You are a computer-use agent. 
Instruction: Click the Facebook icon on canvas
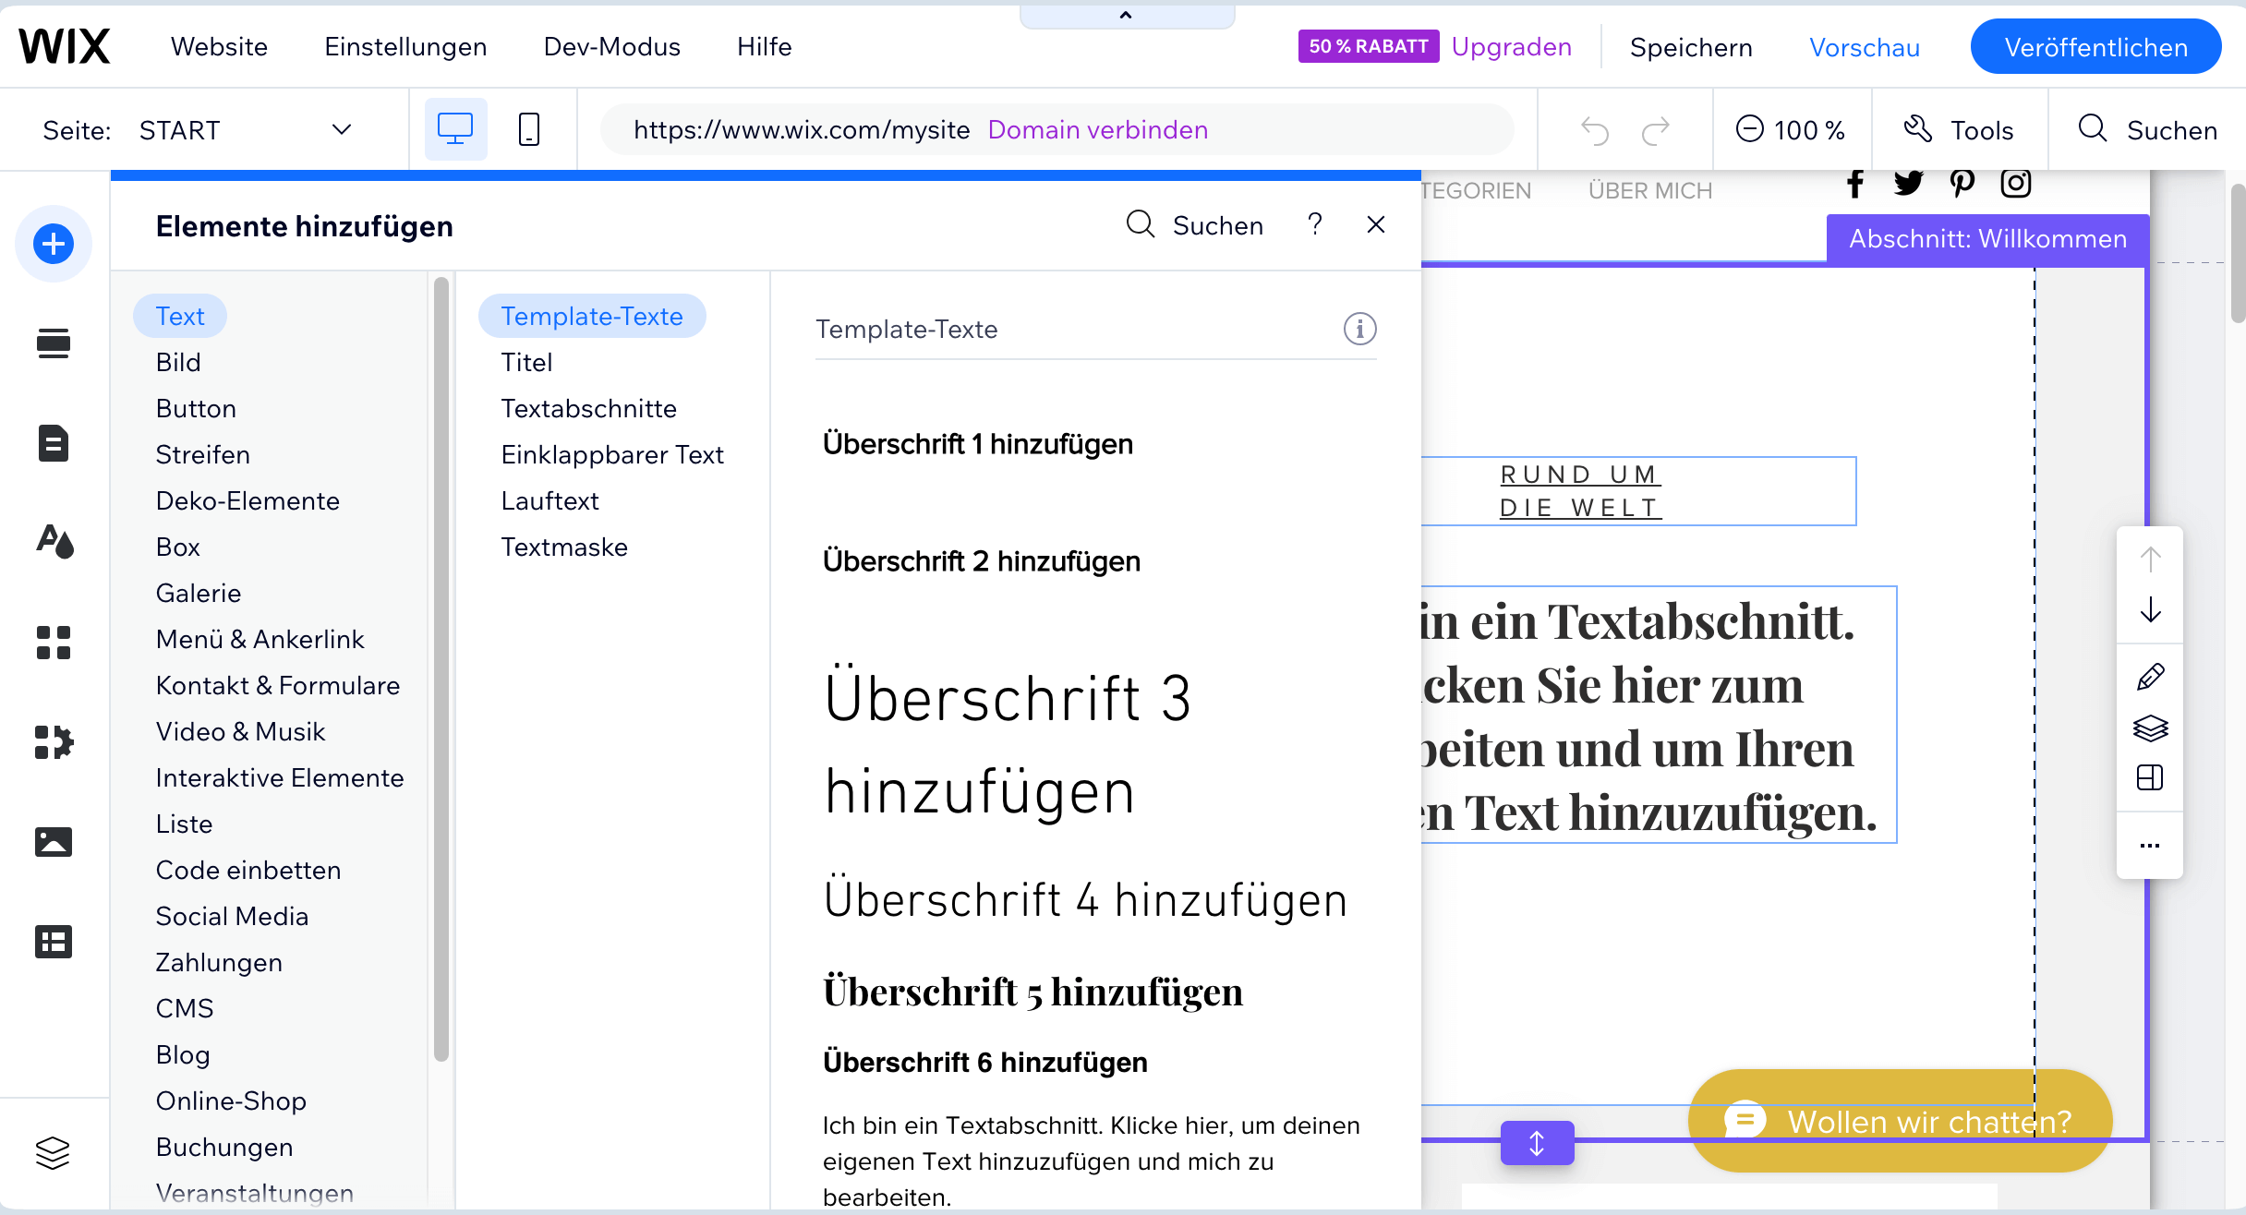point(1855,184)
